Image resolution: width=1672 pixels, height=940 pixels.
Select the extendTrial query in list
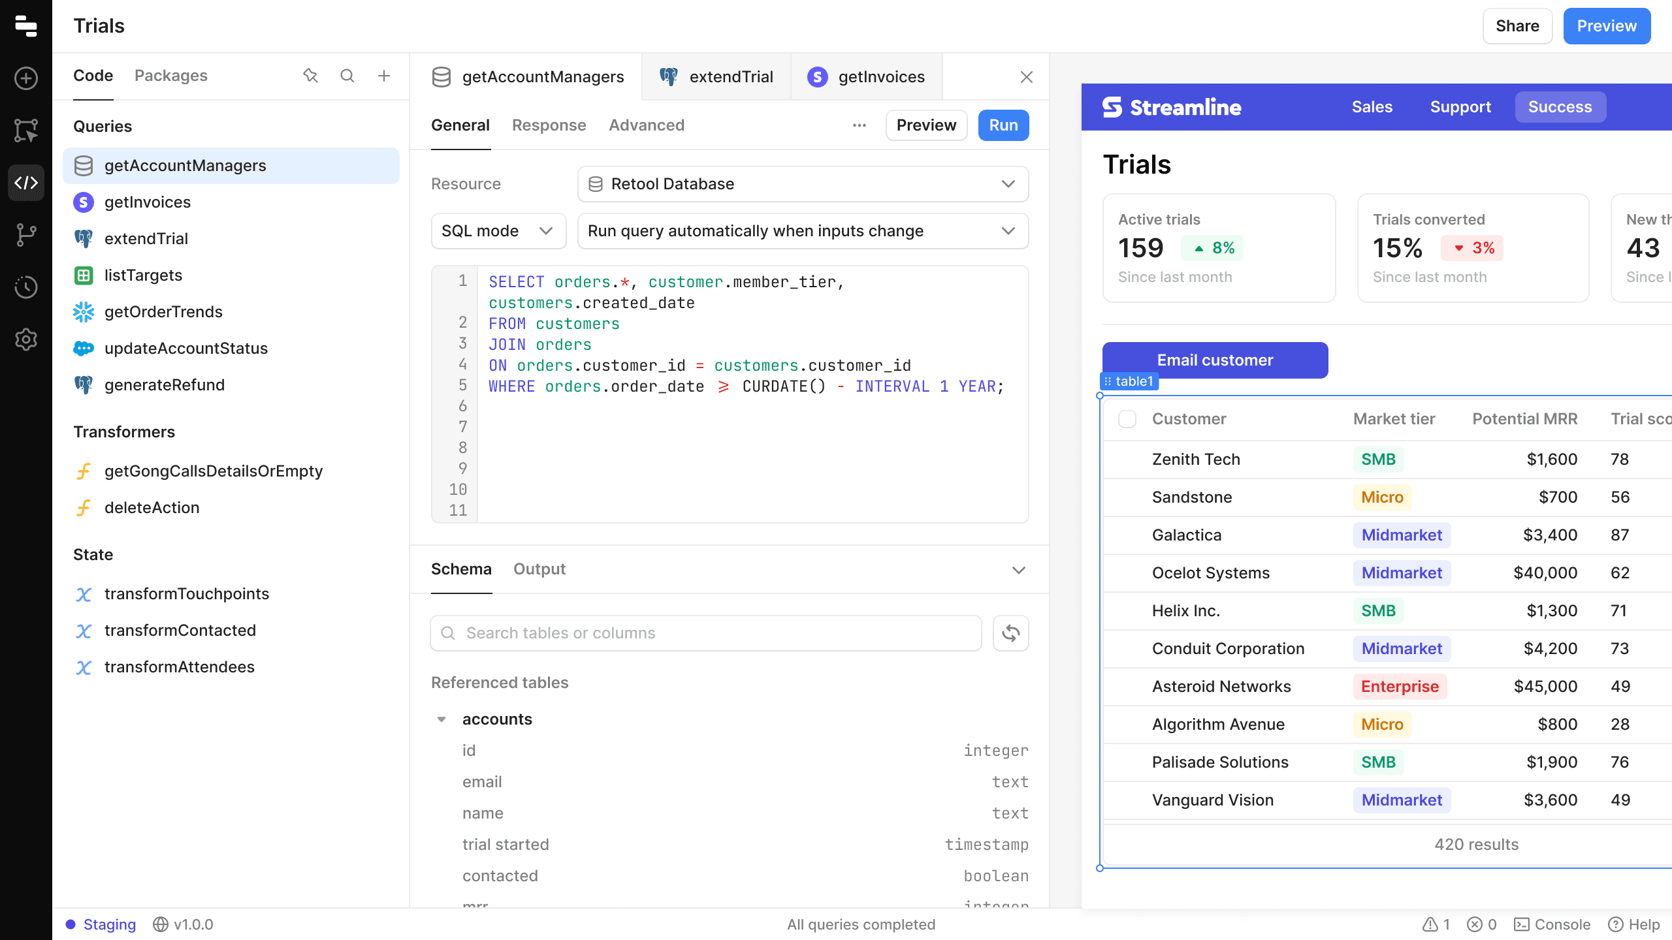point(231,239)
